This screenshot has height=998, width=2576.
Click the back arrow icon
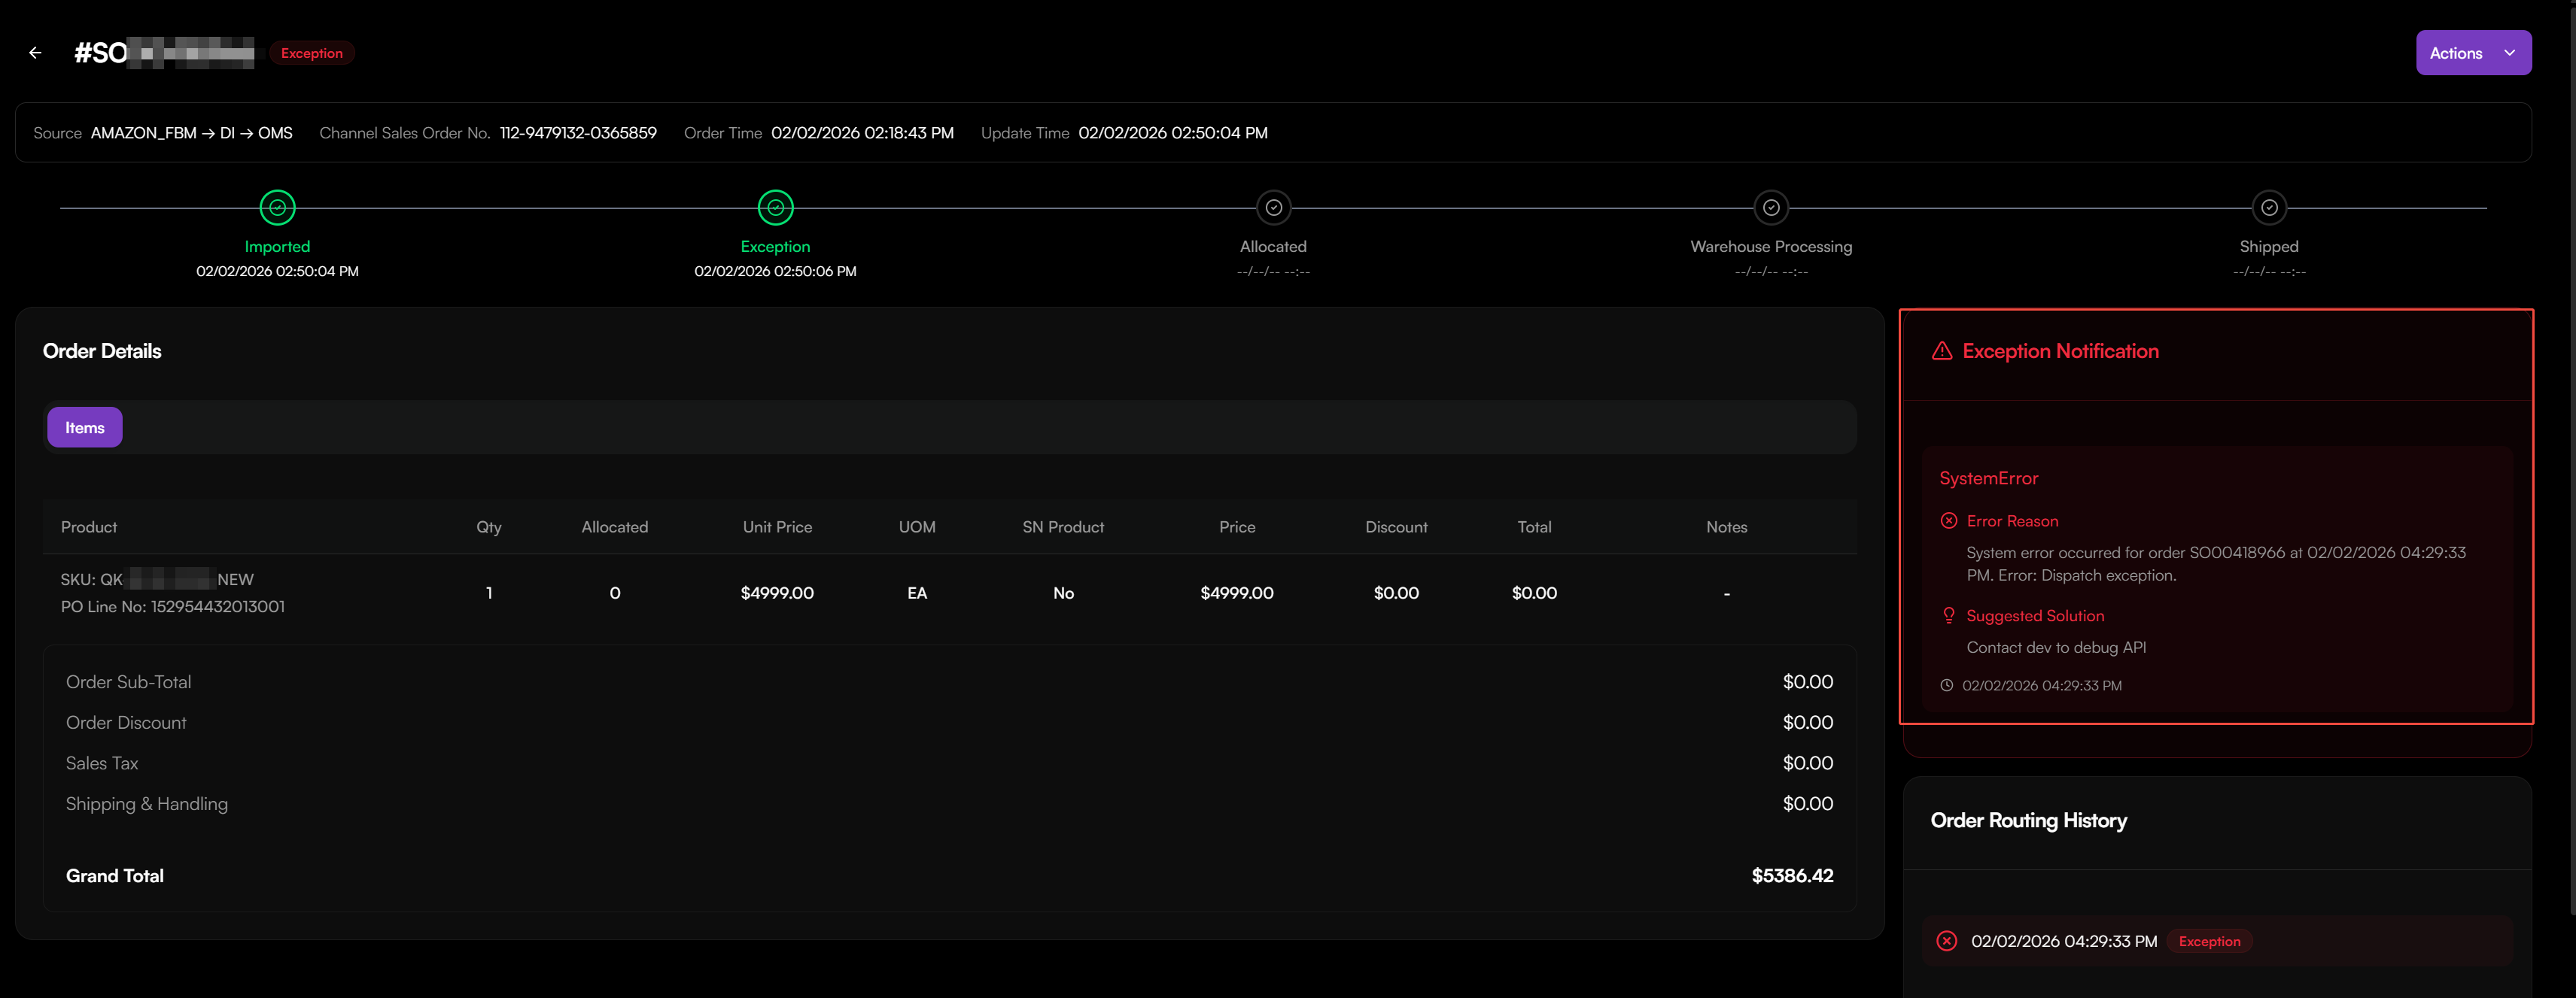click(x=35, y=53)
